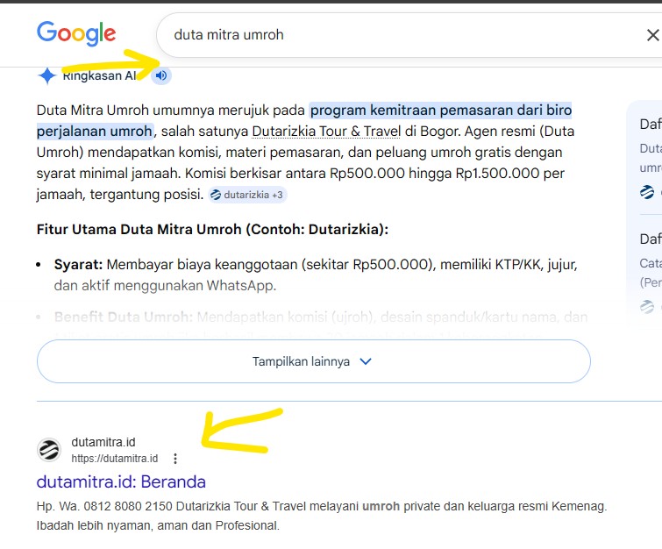Open the dutamitra.id: Beranda result
Image resolution: width=662 pixels, height=549 pixels.
coord(121,481)
